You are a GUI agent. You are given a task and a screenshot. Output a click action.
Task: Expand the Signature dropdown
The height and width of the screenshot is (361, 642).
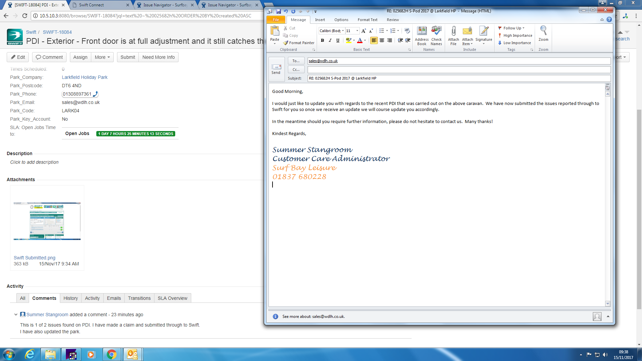tap(484, 43)
